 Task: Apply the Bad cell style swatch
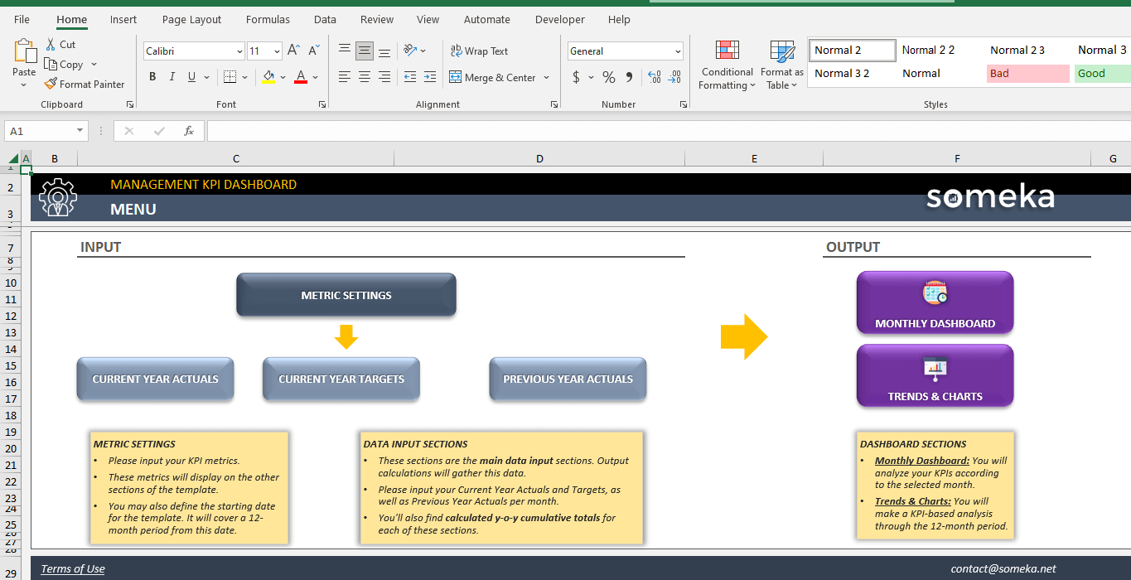pyautogui.click(x=1027, y=74)
